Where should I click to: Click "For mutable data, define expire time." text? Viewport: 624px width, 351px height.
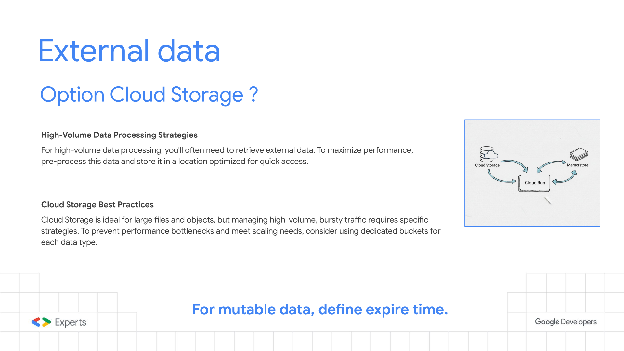click(320, 309)
